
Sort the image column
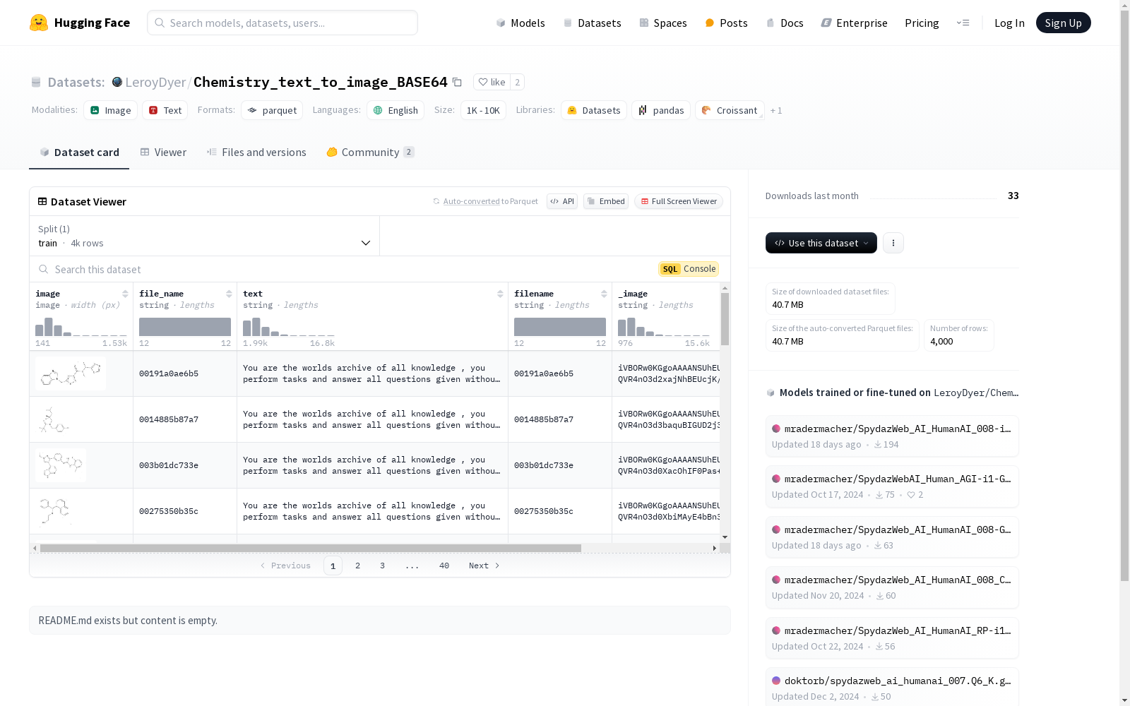[x=125, y=294]
